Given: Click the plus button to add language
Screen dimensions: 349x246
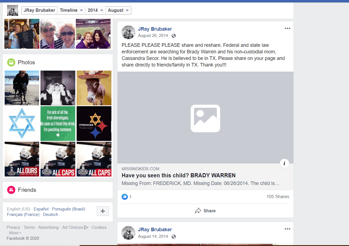Looking at the screenshot, I should click(x=103, y=211).
